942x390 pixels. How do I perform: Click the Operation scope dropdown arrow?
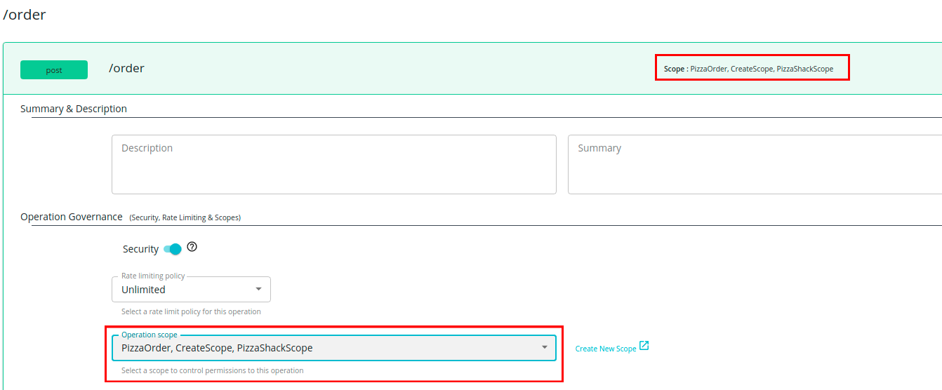[x=544, y=348]
